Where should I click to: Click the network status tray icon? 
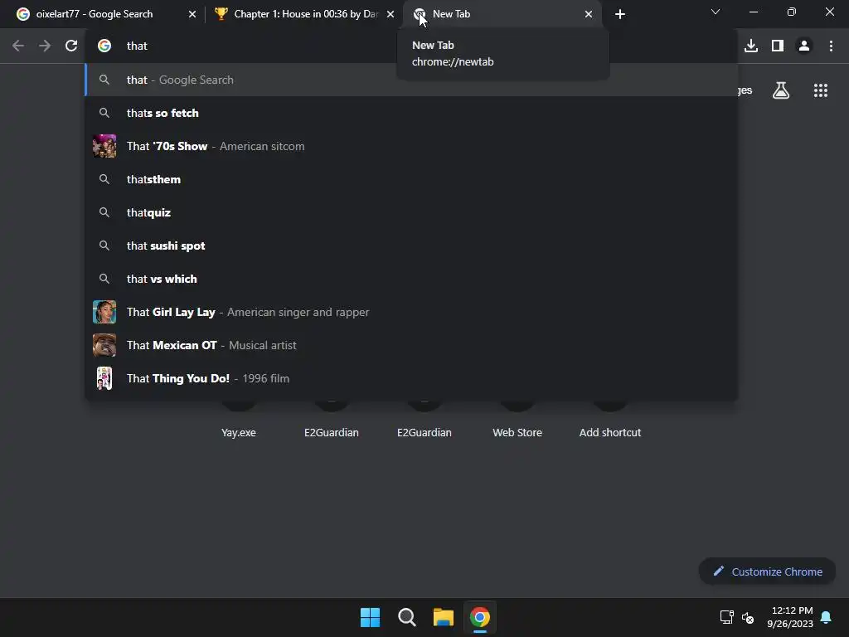(x=726, y=617)
